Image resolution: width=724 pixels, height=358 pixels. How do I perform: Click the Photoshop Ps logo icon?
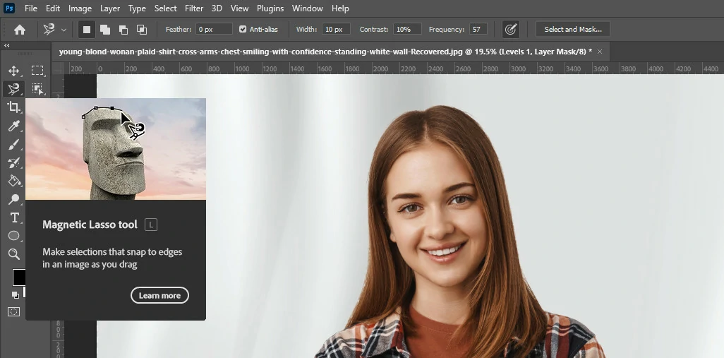(x=9, y=8)
